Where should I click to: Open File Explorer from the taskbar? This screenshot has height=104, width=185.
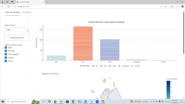61,102
